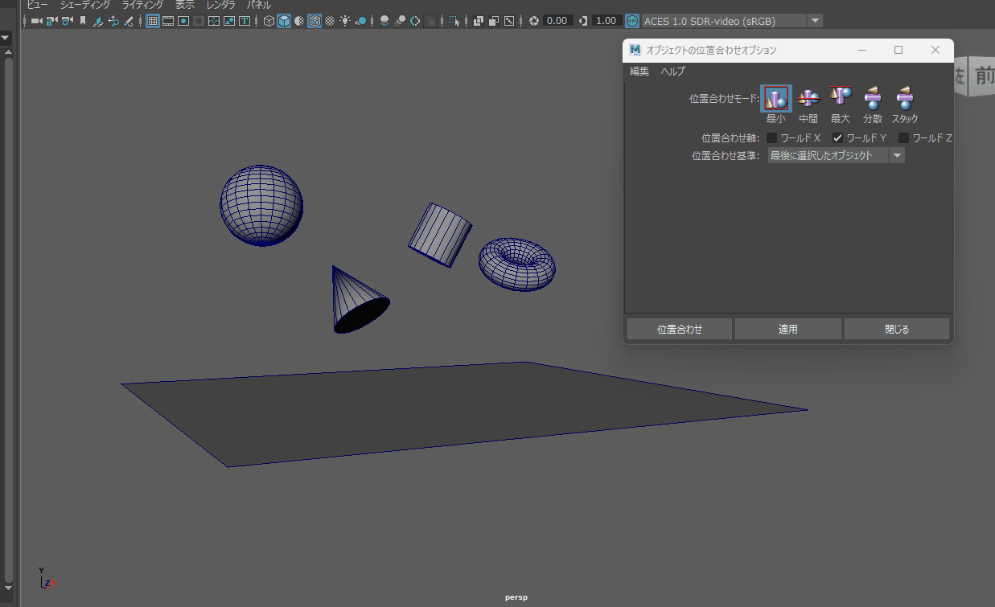Screen dimensions: 995x607
Task: Turn on use all lights bulb icon
Action: coord(345,21)
